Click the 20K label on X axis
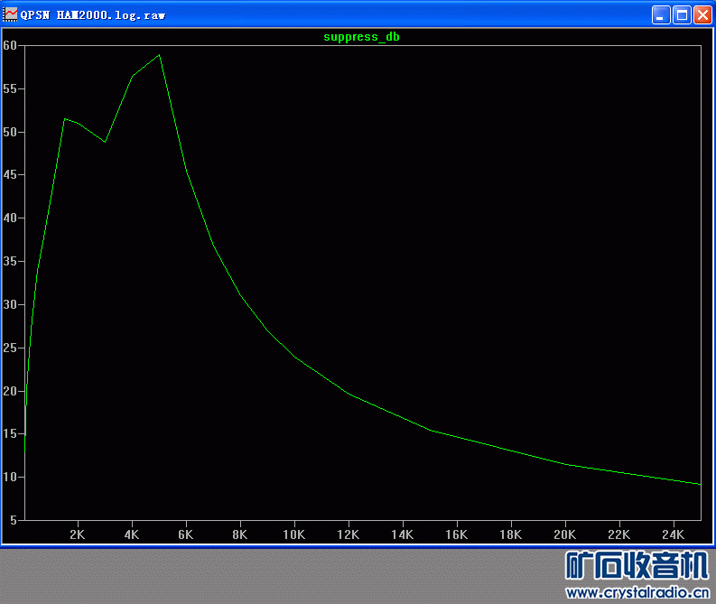Screen dimensions: 716x604 [x=565, y=534]
